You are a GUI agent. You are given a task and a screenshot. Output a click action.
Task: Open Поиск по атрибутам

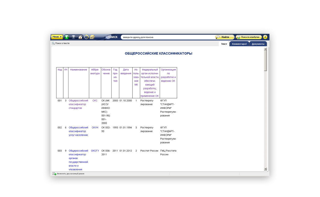(x=248, y=37)
